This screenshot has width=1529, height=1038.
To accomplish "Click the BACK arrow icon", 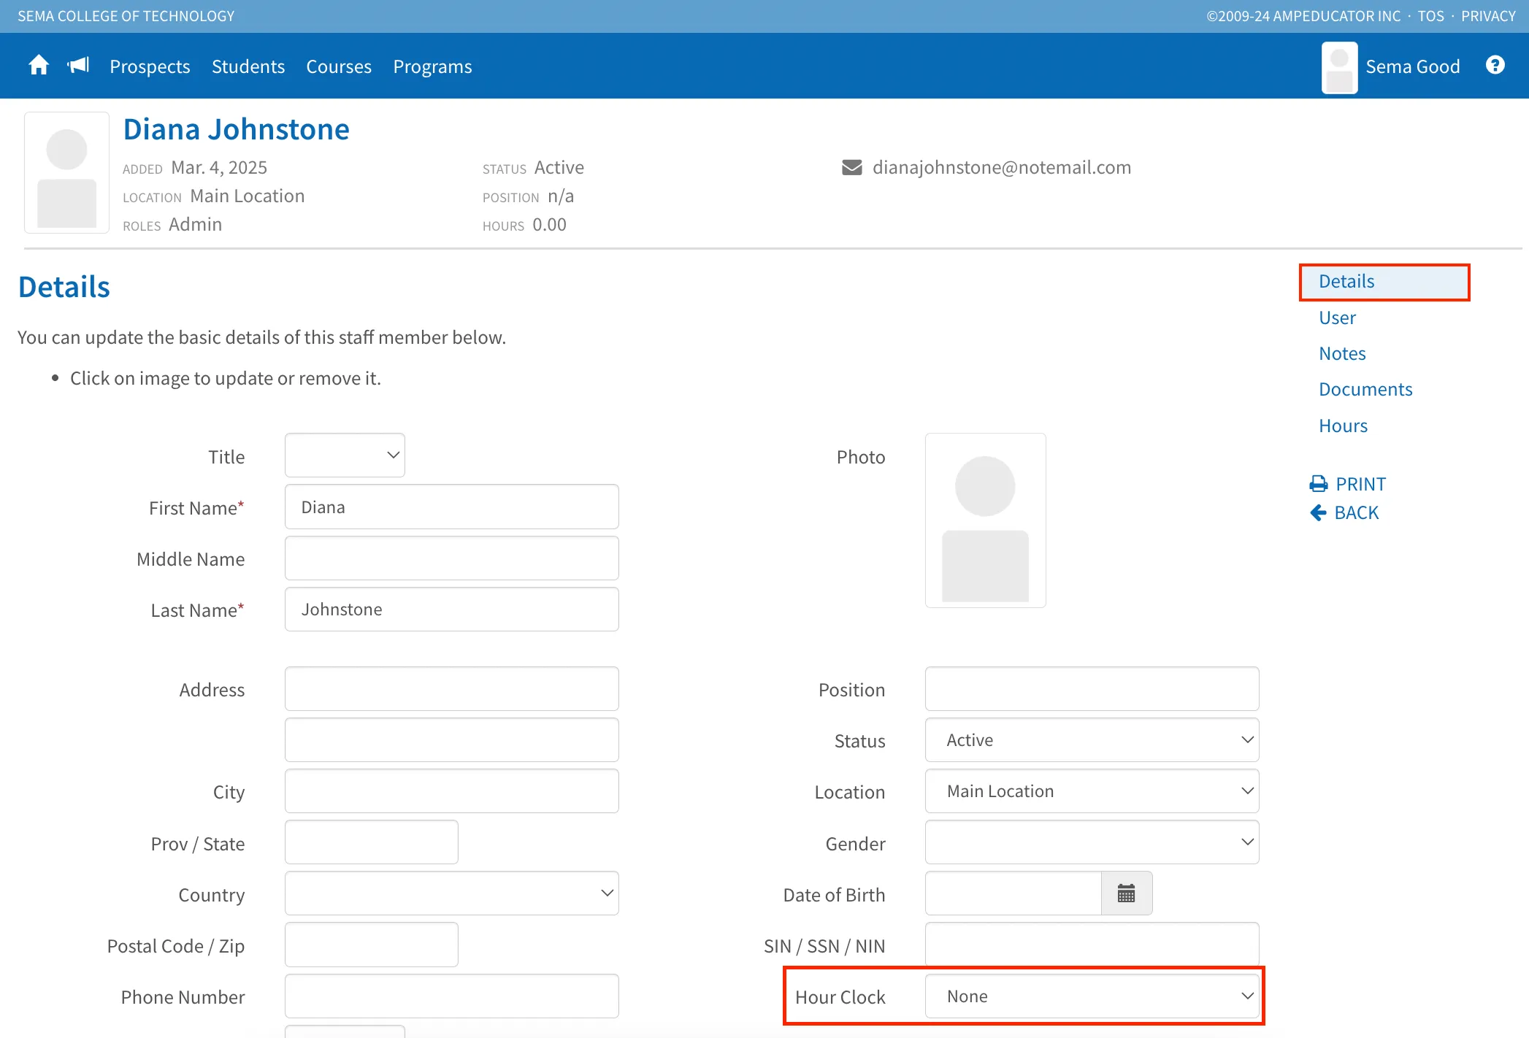I will (1318, 513).
